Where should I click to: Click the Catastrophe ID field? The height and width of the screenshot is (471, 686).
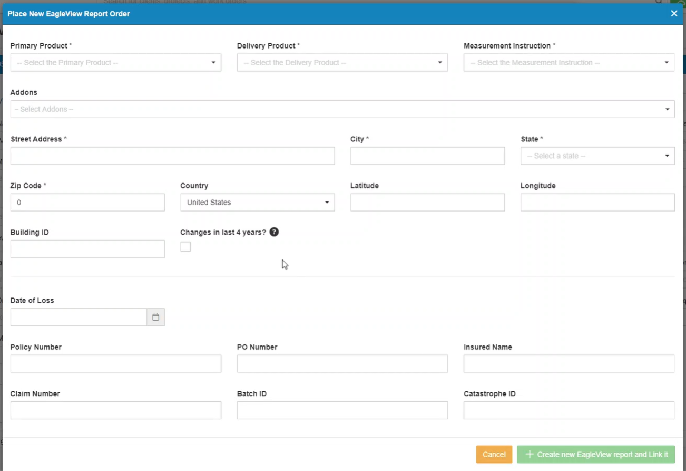coord(569,410)
